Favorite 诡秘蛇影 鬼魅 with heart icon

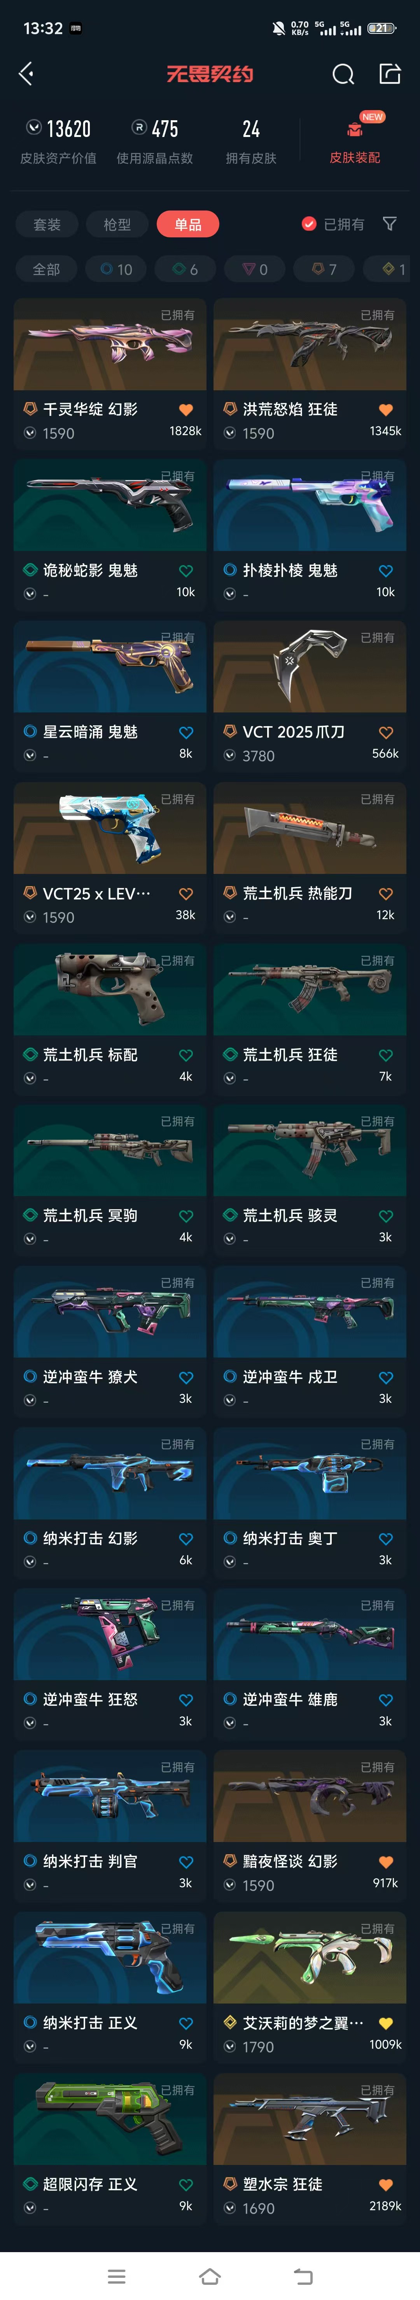(x=185, y=570)
